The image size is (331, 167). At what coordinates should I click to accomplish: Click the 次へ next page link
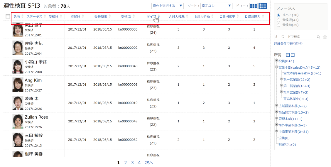[149, 163]
